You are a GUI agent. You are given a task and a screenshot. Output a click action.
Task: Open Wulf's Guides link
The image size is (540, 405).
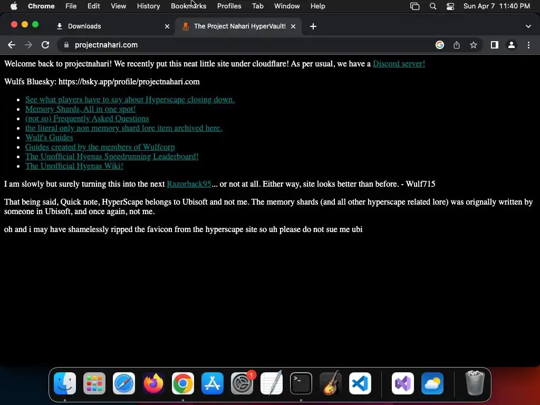point(49,138)
